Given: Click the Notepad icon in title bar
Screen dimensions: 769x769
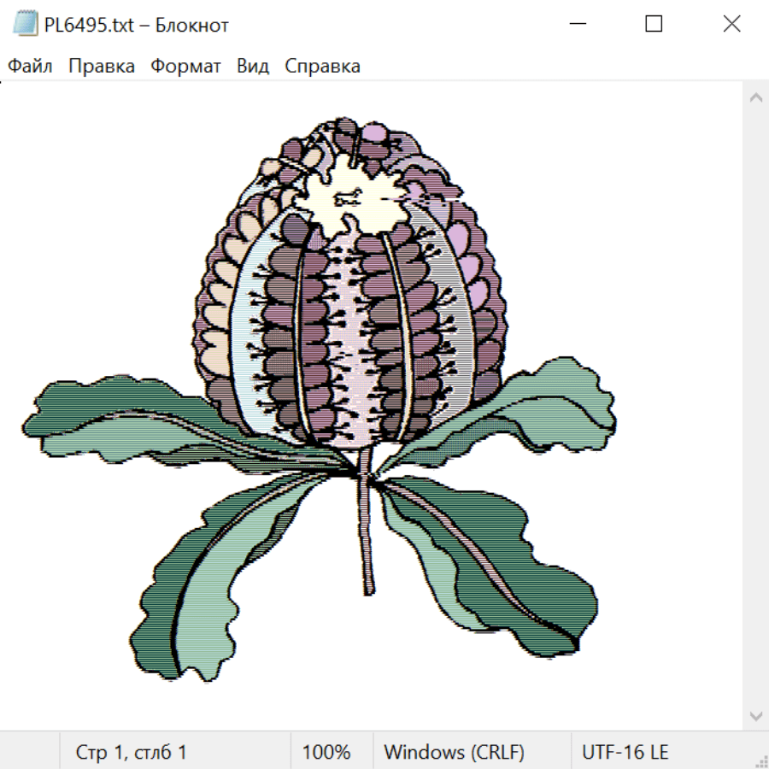Looking at the screenshot, I should (x=26, y=25).
